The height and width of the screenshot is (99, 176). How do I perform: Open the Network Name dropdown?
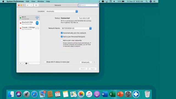point(76,28)
